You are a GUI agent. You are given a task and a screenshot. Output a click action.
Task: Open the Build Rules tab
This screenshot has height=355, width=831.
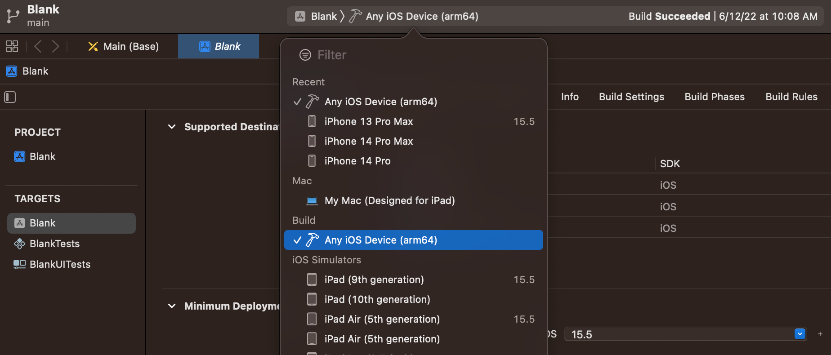(791, 97)
